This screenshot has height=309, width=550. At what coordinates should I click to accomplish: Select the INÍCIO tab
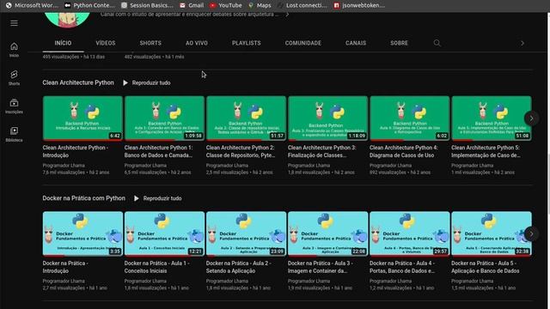(63, 43)
